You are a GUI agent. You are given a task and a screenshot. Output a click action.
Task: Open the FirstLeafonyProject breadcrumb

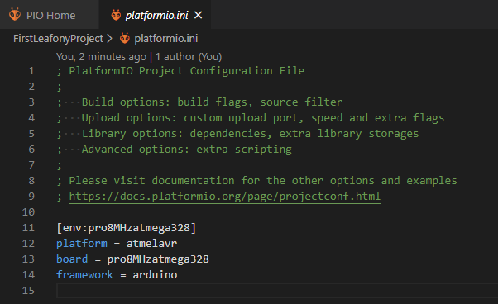[58, 39]
